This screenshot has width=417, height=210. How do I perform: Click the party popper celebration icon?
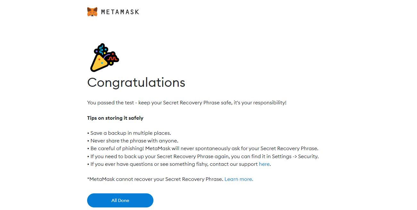104,58
